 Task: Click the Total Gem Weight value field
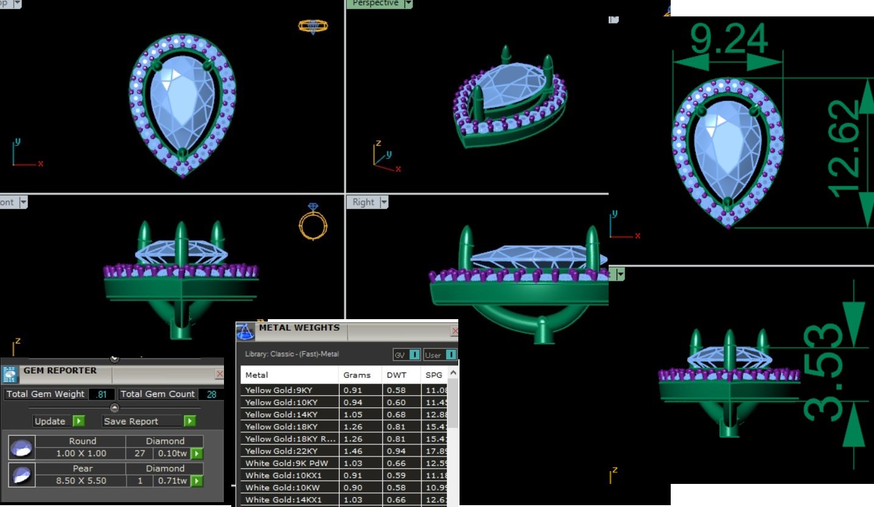pos(102,394)
